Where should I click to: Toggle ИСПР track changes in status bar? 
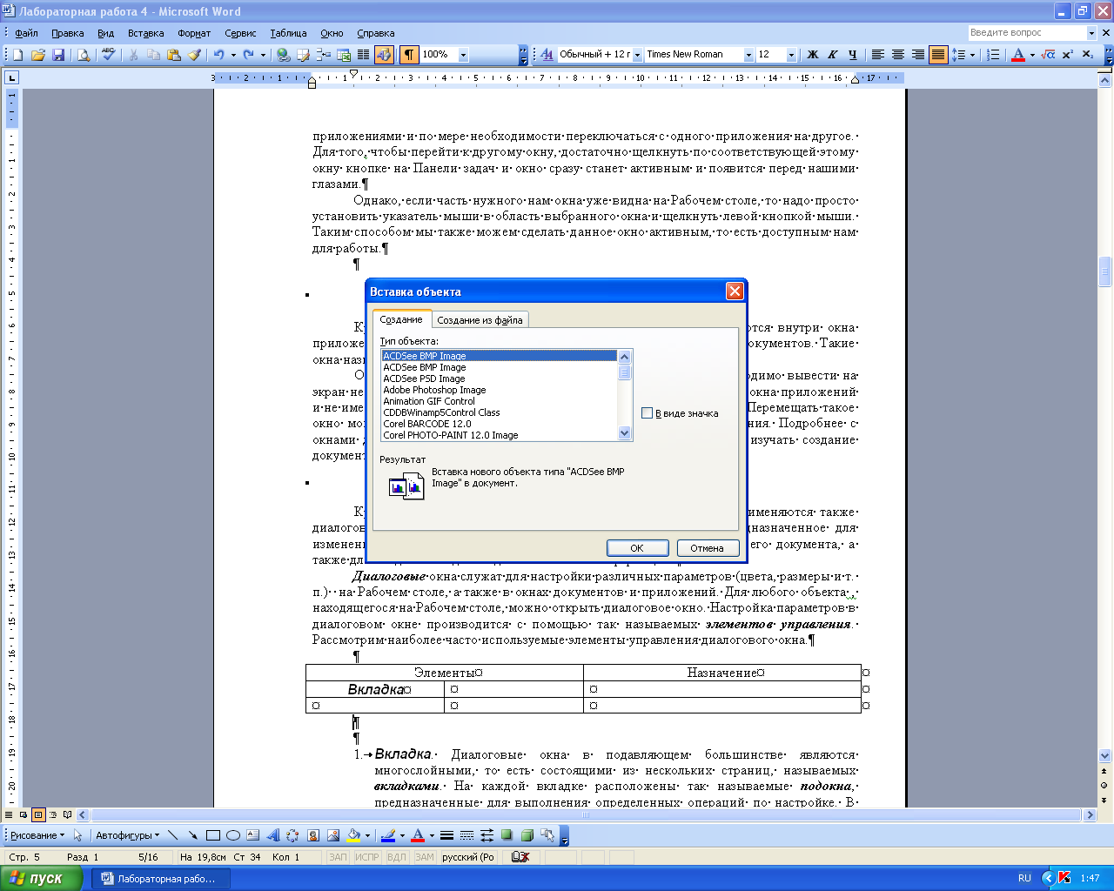coord(367,857)
